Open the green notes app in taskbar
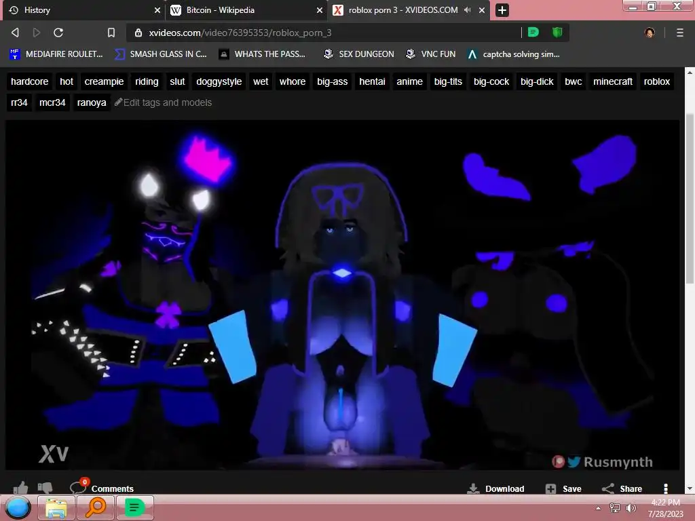This screenshot has width=695, height=521. coord(134,507)
